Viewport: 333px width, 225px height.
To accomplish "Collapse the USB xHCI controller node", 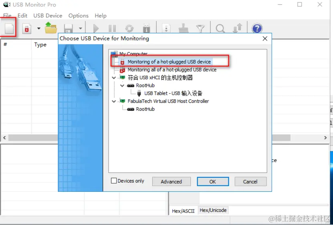I will (114, 78).
